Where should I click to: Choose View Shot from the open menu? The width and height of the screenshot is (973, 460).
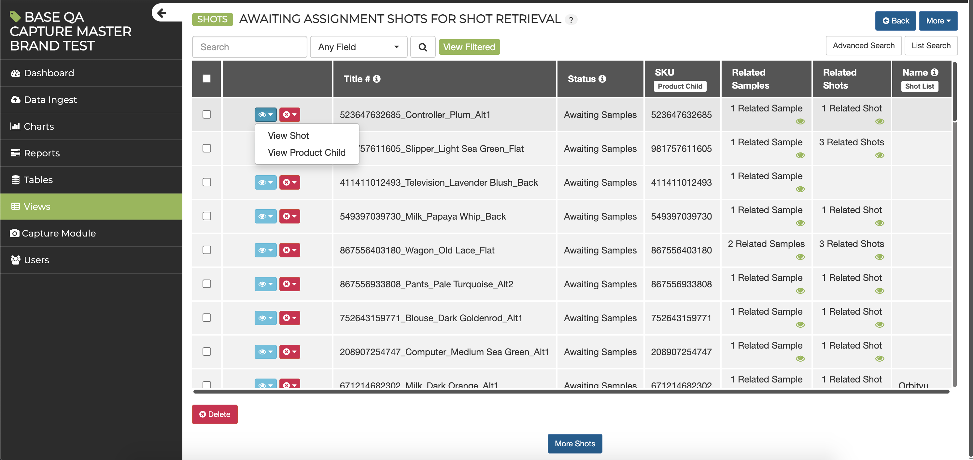(288, 135)
